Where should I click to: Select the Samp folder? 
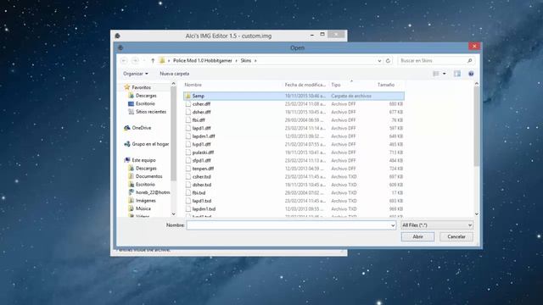(294, 96)
